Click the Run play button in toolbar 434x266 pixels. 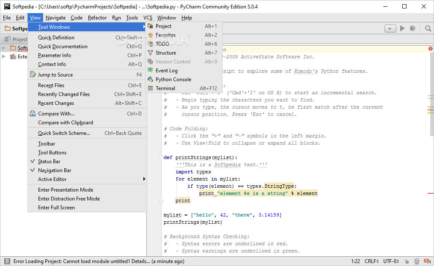pos(402,28)
